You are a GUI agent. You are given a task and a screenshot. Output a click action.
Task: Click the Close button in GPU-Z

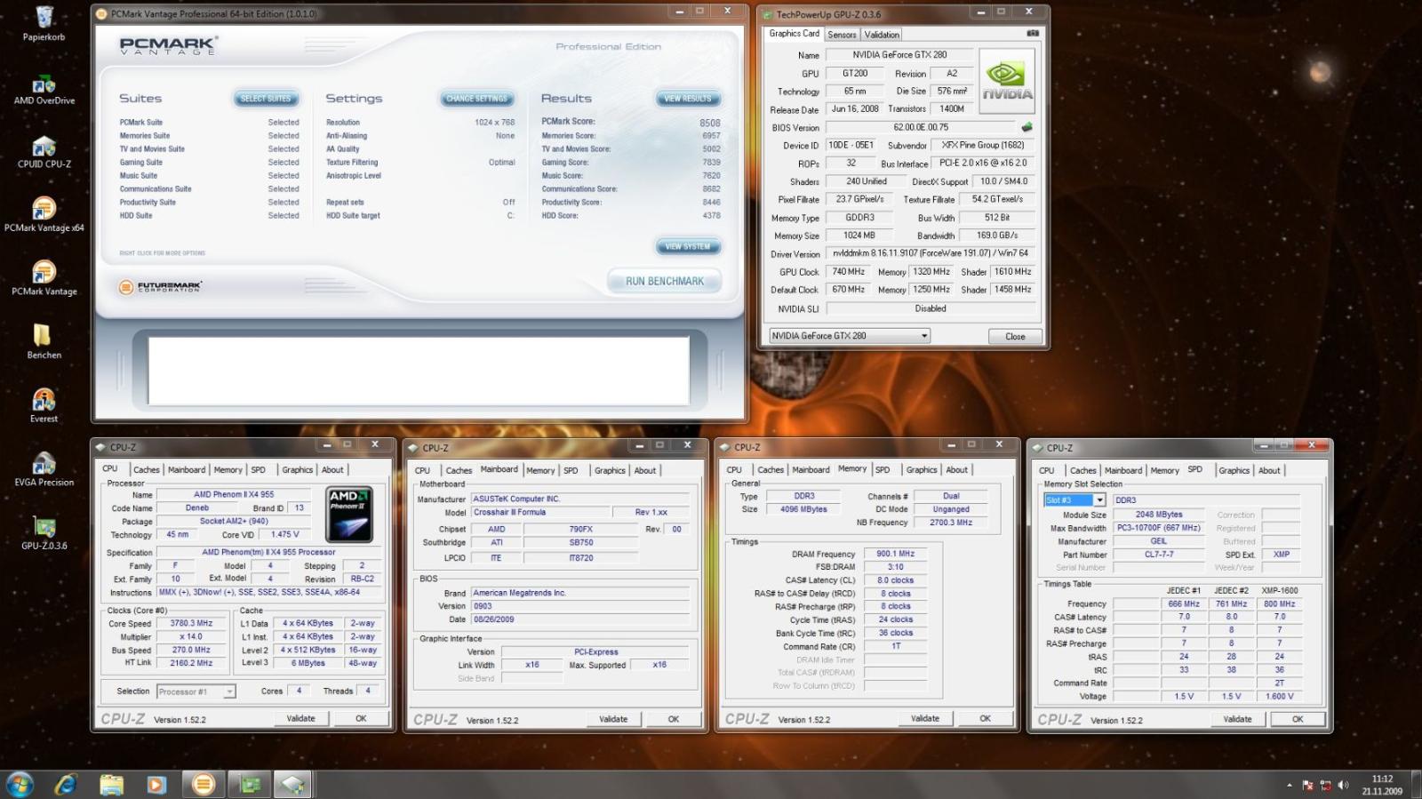1015,337
